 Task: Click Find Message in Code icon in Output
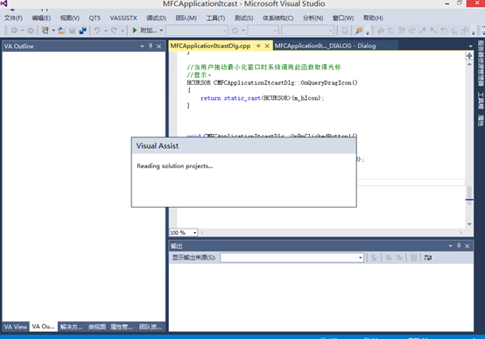coord(375,258)
